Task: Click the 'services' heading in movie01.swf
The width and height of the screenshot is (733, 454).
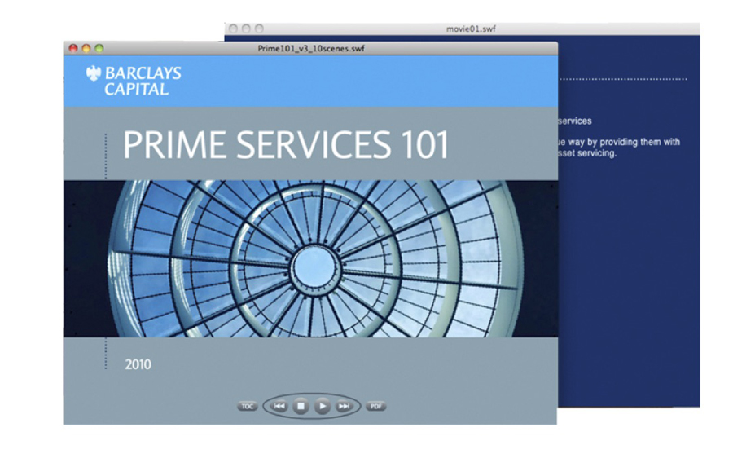Action: [x=575, y=121]
